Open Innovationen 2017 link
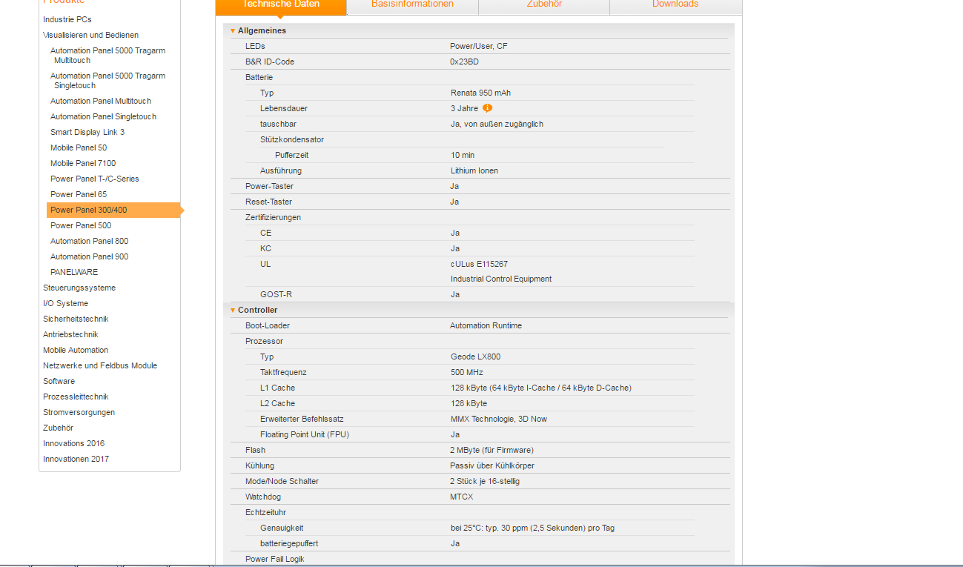 (x=76, y=459)
